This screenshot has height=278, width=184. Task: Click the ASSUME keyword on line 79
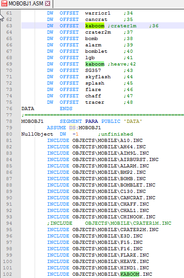click(56, 128)
